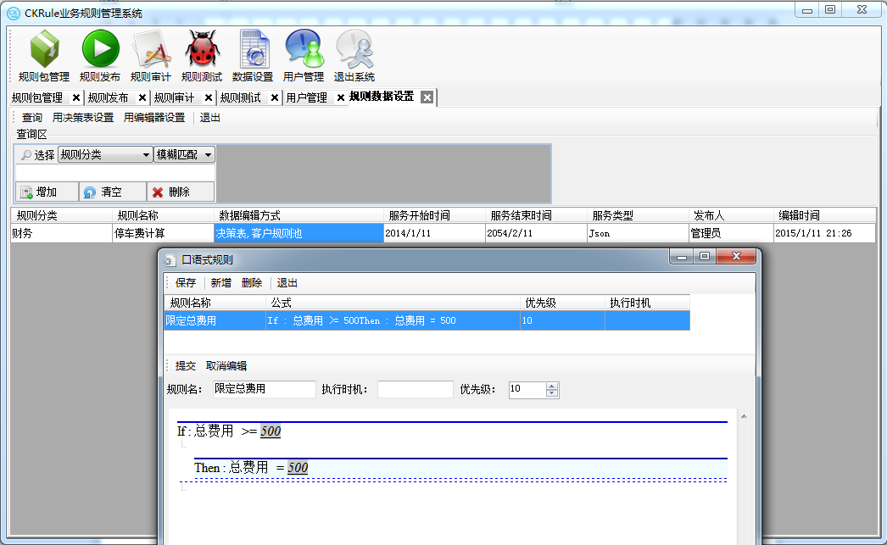Click the 规则名 input field
The image size is (887, 545).
(265, 389)
